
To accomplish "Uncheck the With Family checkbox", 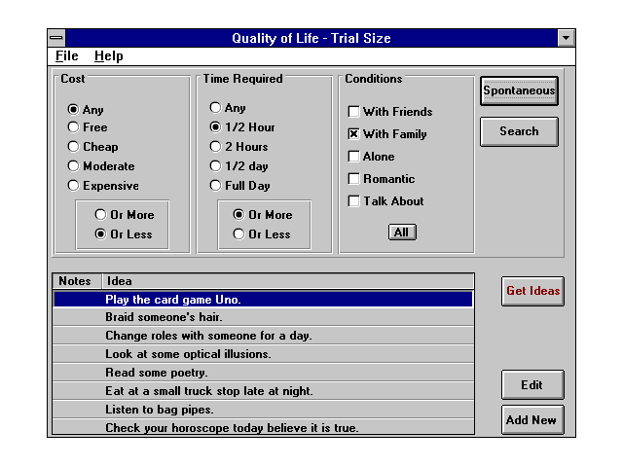I will [x=354, y=134].
